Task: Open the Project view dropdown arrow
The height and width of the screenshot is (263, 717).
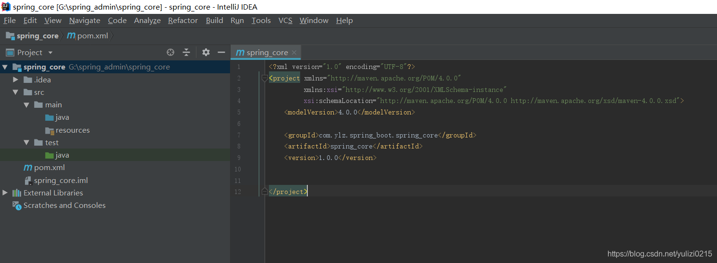Action: point(50,52)
